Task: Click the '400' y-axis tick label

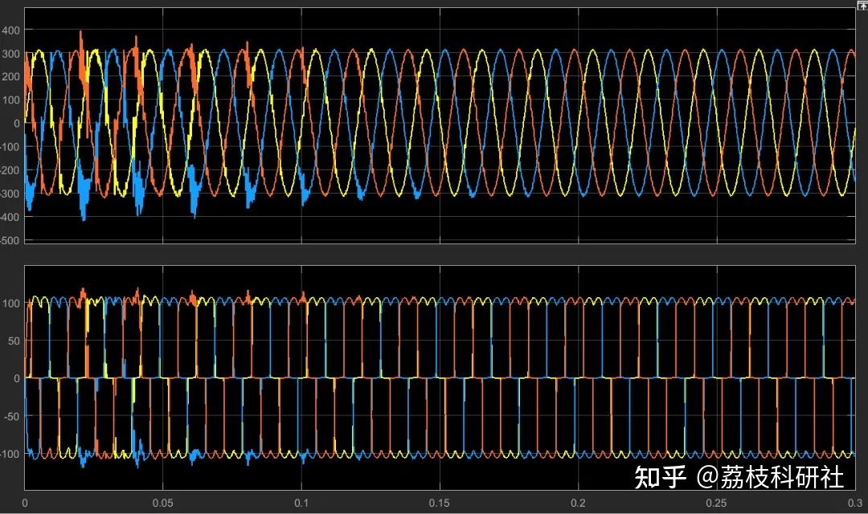Action: click(10, 31)
